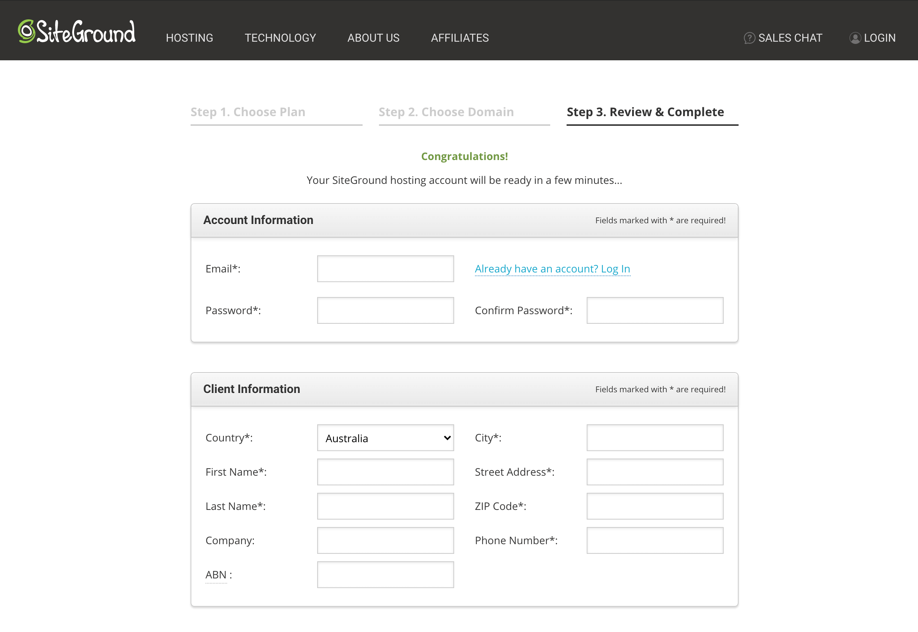
Task: Open the Country dropdown showing Australia
Action: [385, 438]
